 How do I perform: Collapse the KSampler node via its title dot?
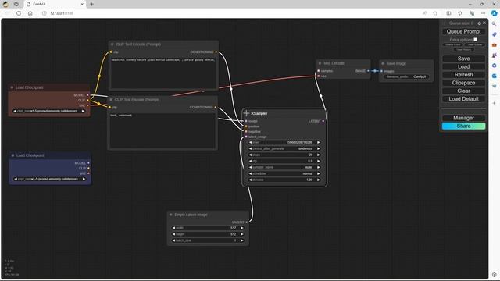(246, 113)
